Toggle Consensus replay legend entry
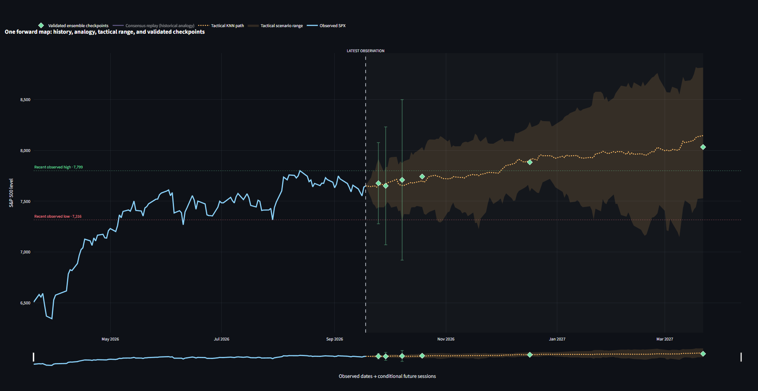 coord(153,25)
